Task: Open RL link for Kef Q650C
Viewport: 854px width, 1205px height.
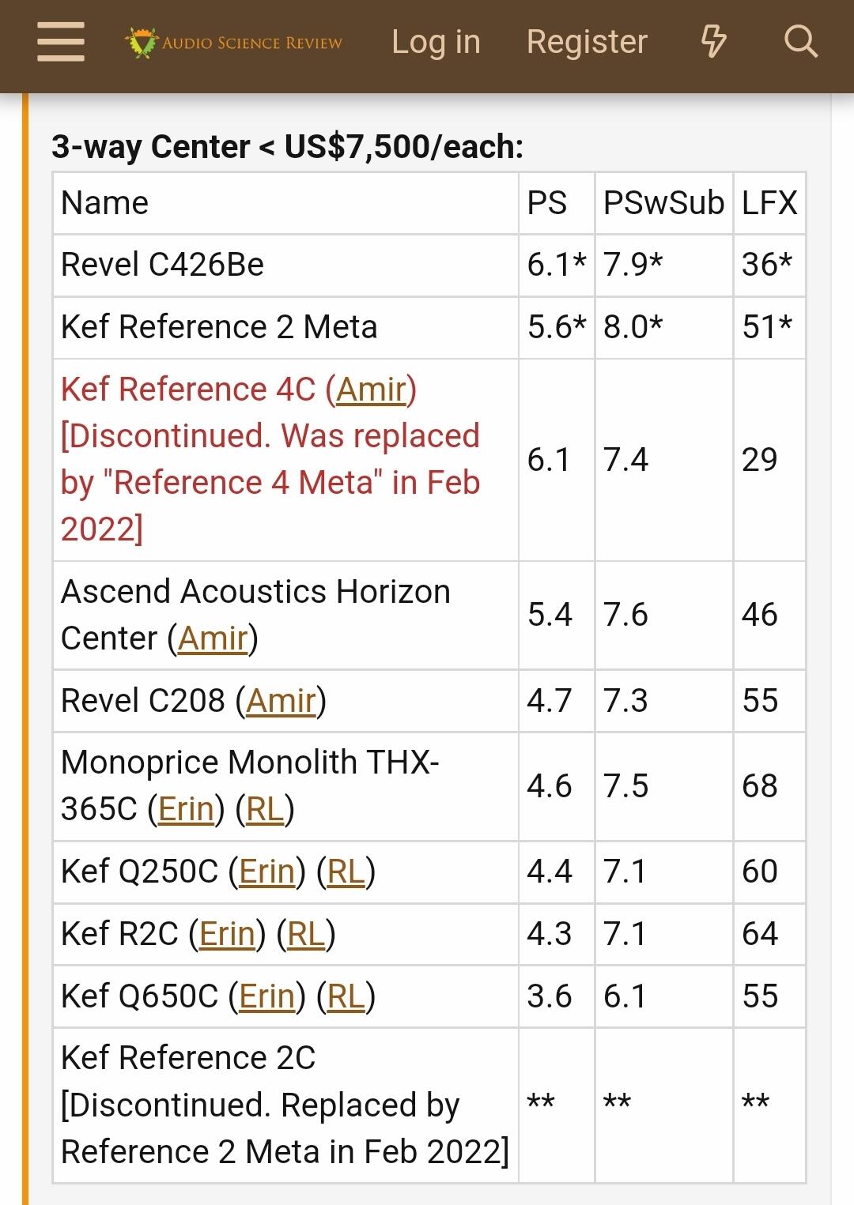Action: 346,996
